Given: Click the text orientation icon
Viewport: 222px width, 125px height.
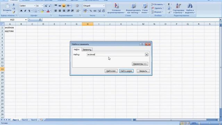Looking at the screenshot, I should pos(69,6).
